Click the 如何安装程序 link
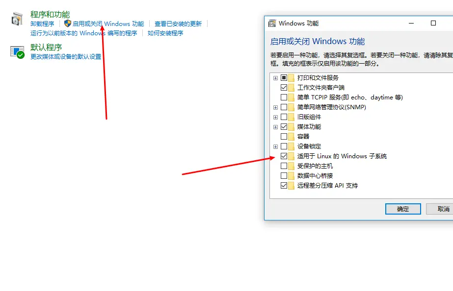This screenshot has width=453, height=291. coord(165,33)
